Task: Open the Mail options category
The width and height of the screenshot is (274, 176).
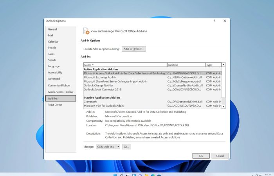Action: [x=61, y=36]
